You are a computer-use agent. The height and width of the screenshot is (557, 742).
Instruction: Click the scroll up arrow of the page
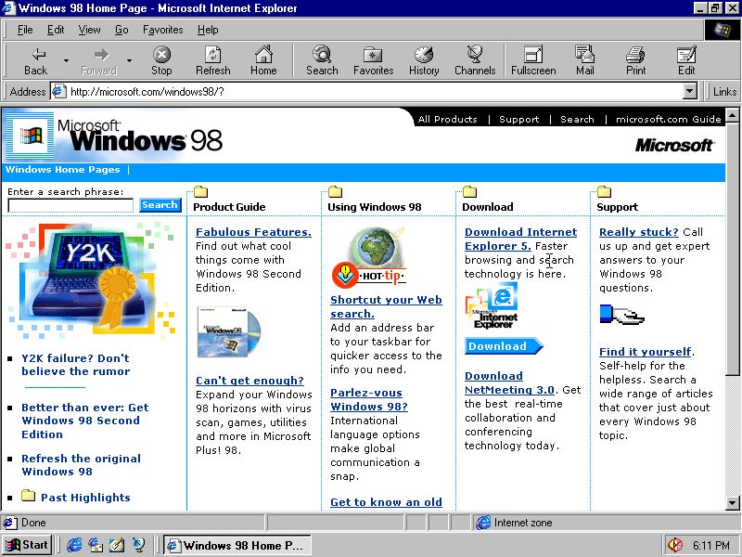click(732, 114)
